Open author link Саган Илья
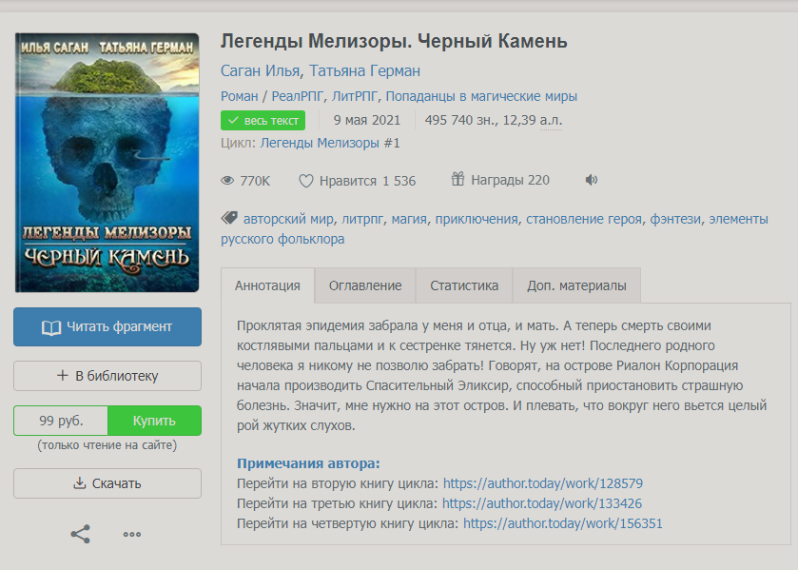Screen dimensions: 798x570 coord(260,70)
